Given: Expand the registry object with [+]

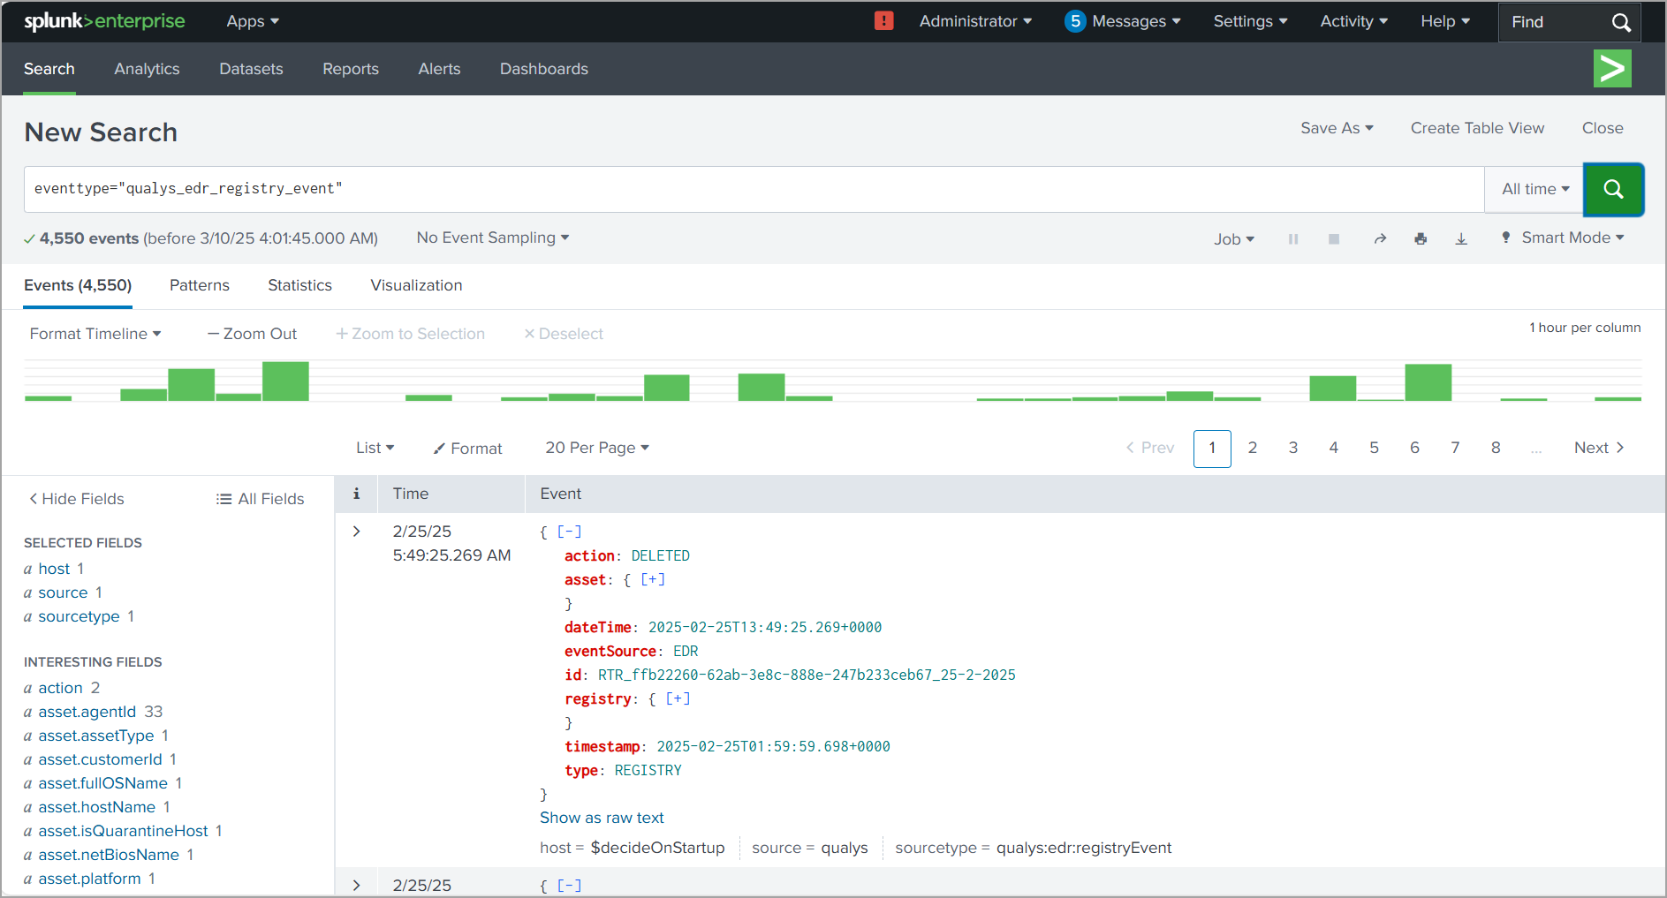Looking at the screenshot, I should pyautogui.click(x=678, y=698).
